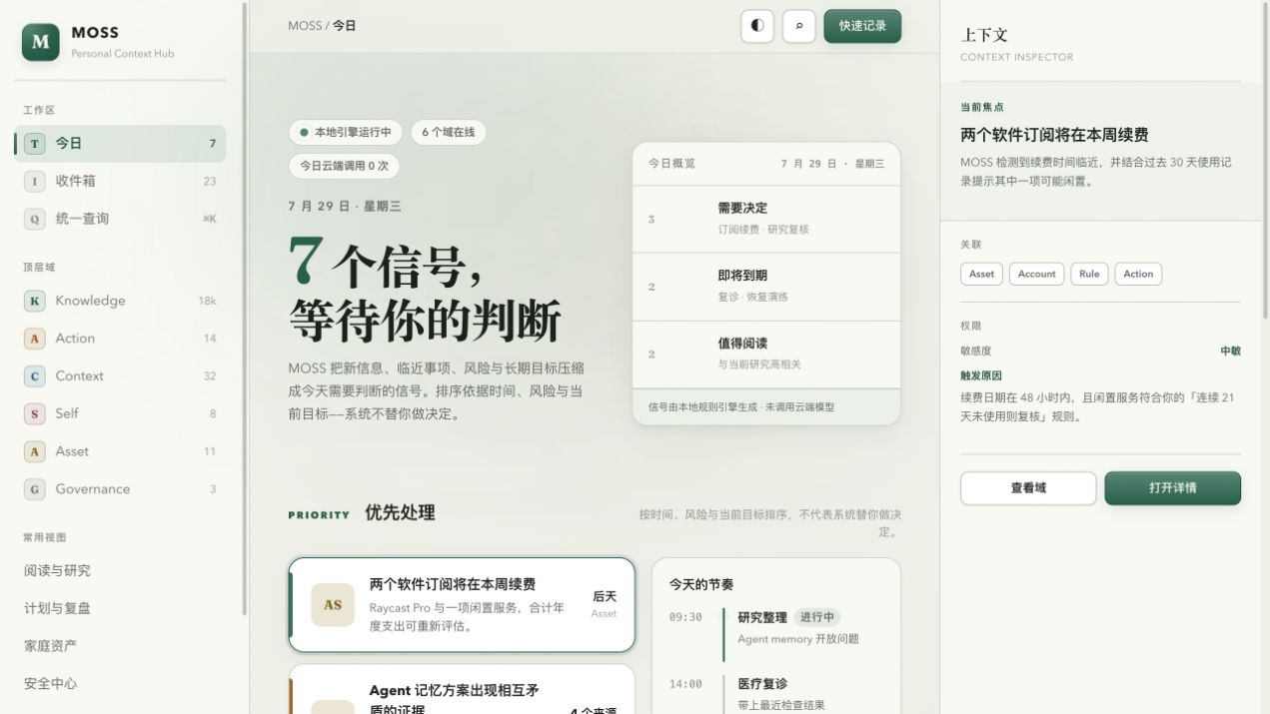Open the Knowledge domain
This screenshot has height=714, width=1270.
(120, 301)
